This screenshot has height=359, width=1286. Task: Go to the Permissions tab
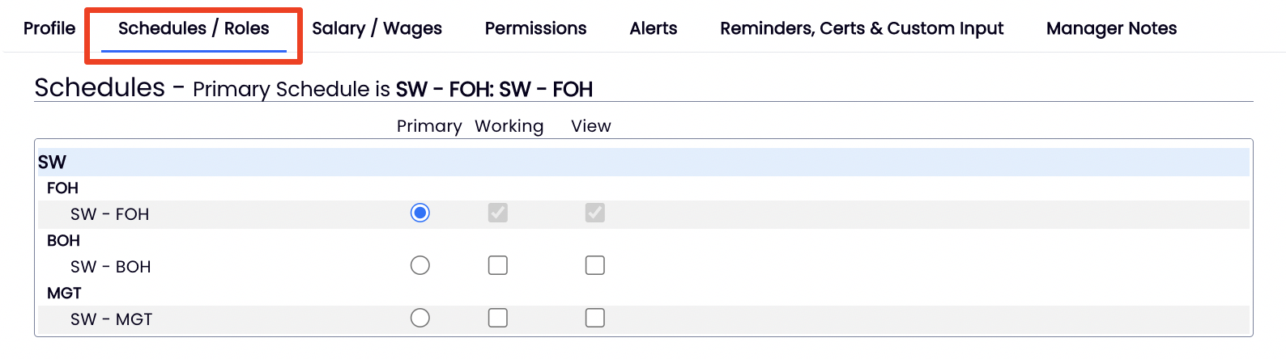[535, 28]
